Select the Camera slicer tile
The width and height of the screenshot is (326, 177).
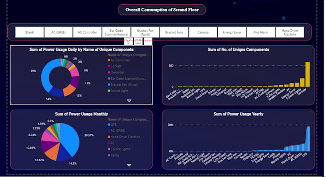pyautogui.click(x=203, y=32)
